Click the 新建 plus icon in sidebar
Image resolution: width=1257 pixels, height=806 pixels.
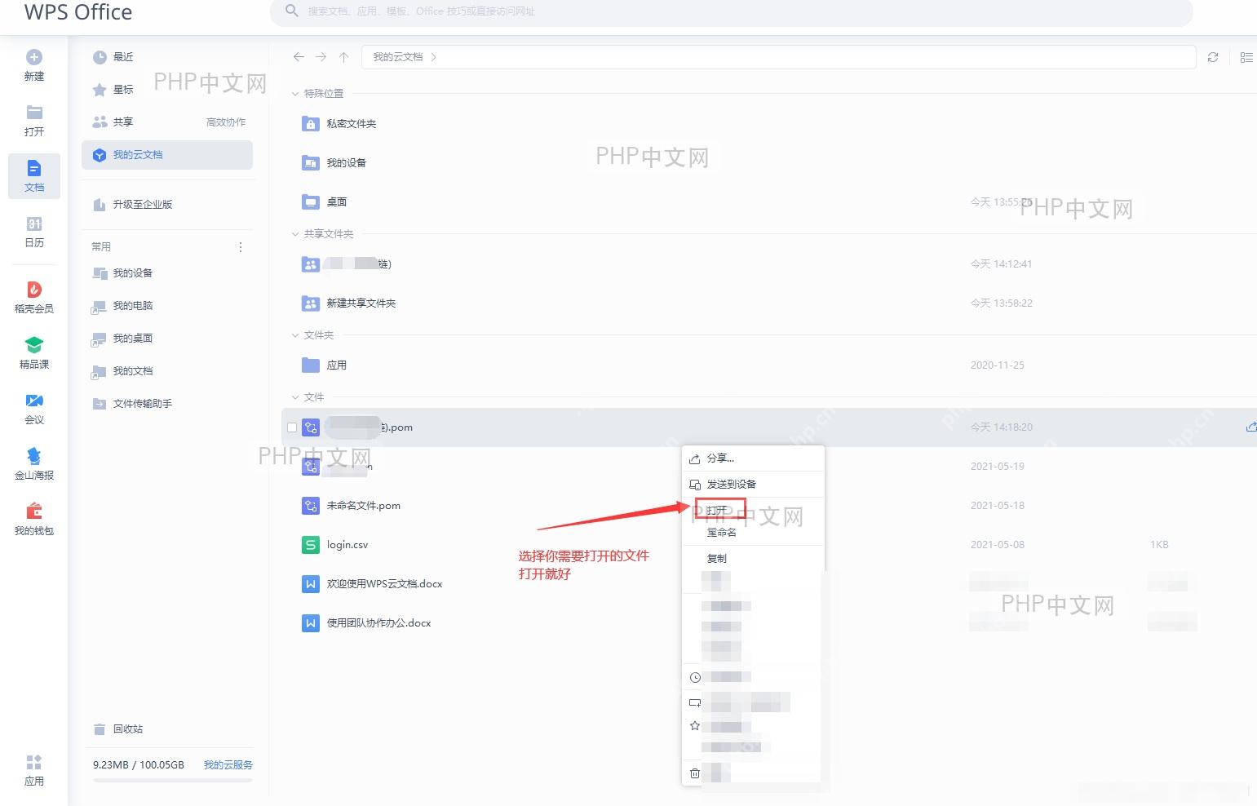(x=34, y=57)
